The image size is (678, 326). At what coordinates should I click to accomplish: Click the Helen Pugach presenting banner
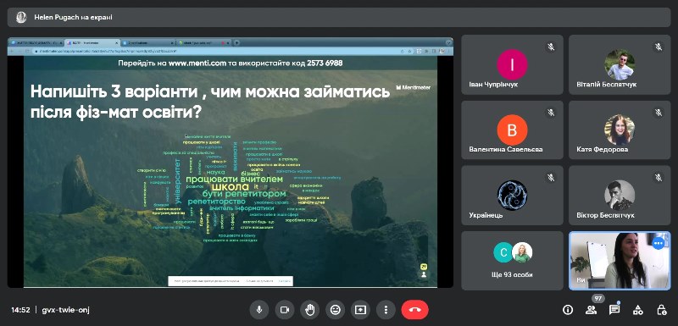(x=339, y=17)
